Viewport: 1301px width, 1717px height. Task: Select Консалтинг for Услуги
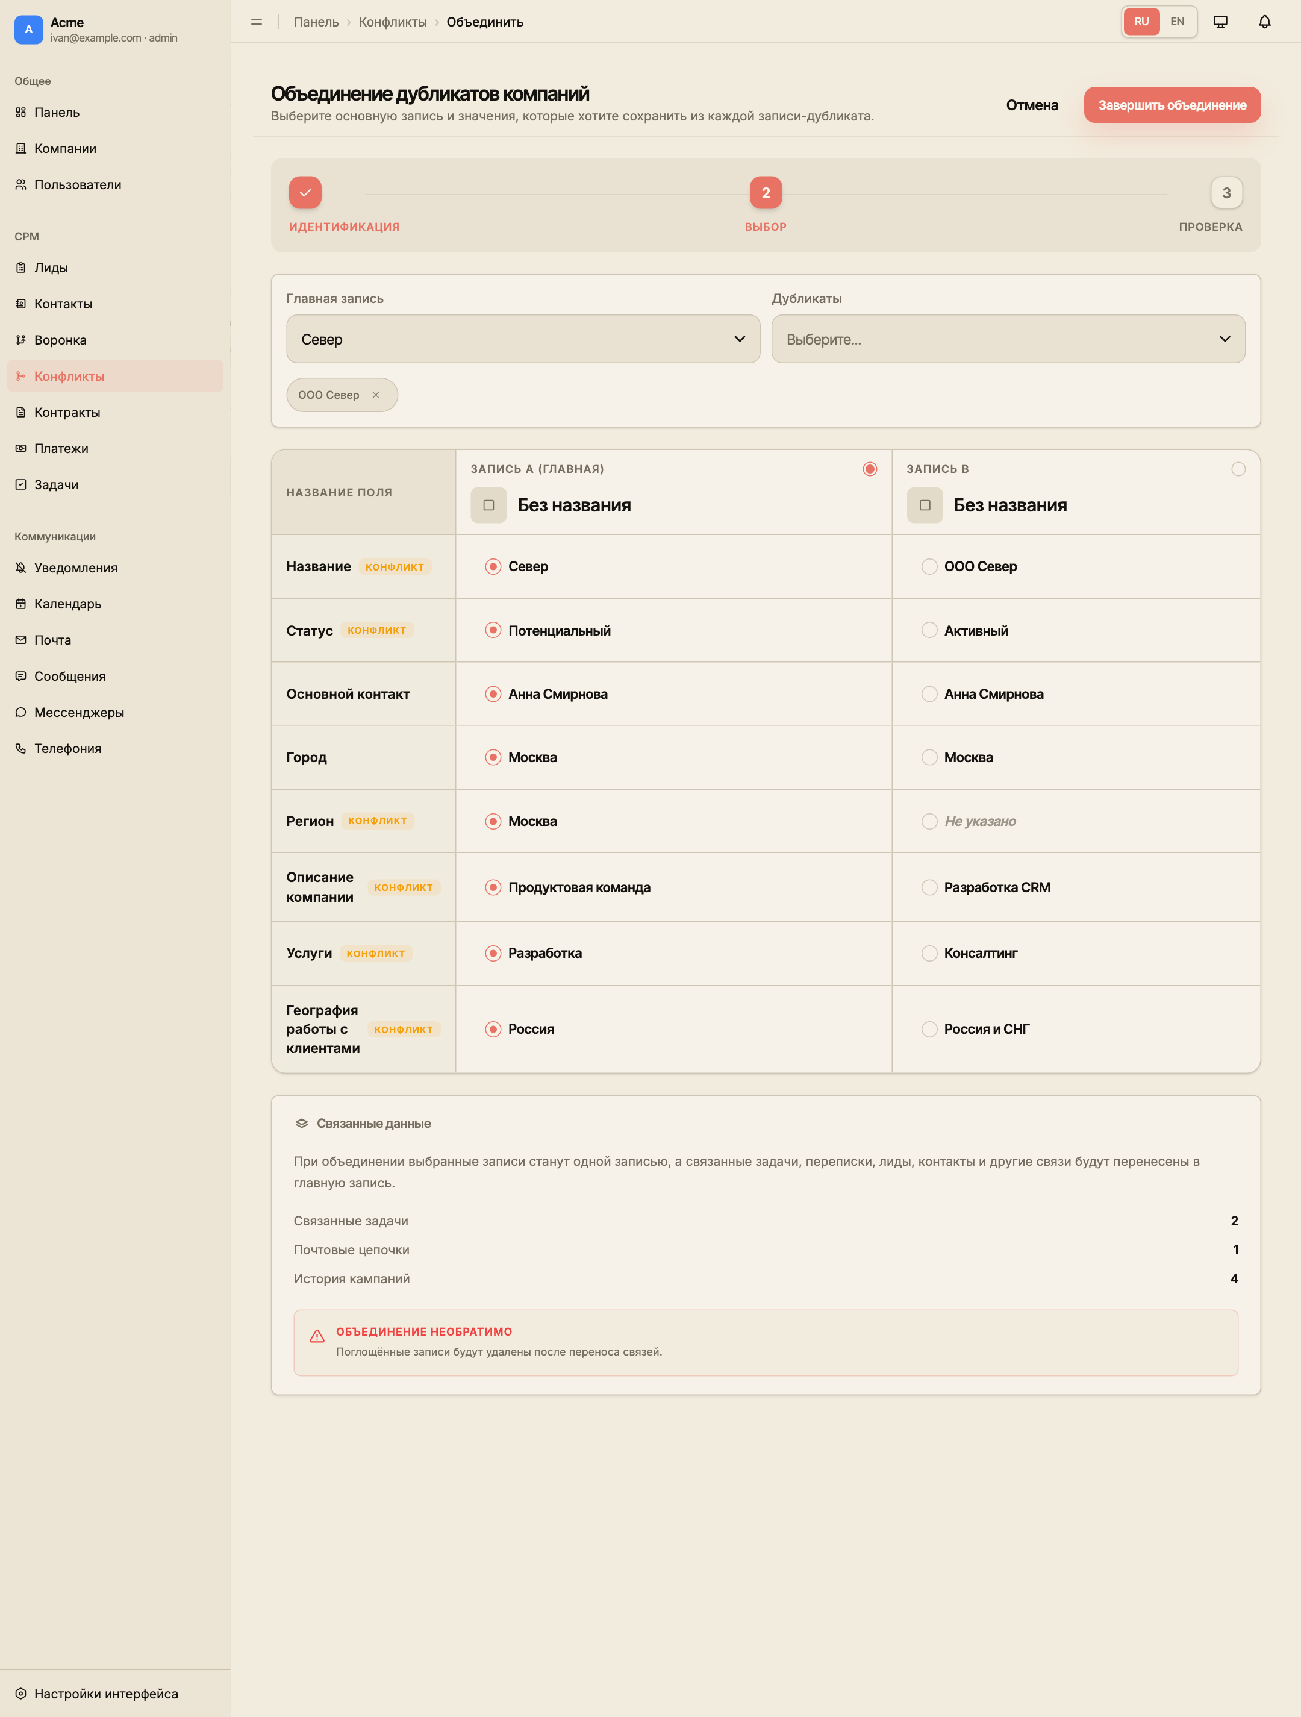[x=929, y=953]
